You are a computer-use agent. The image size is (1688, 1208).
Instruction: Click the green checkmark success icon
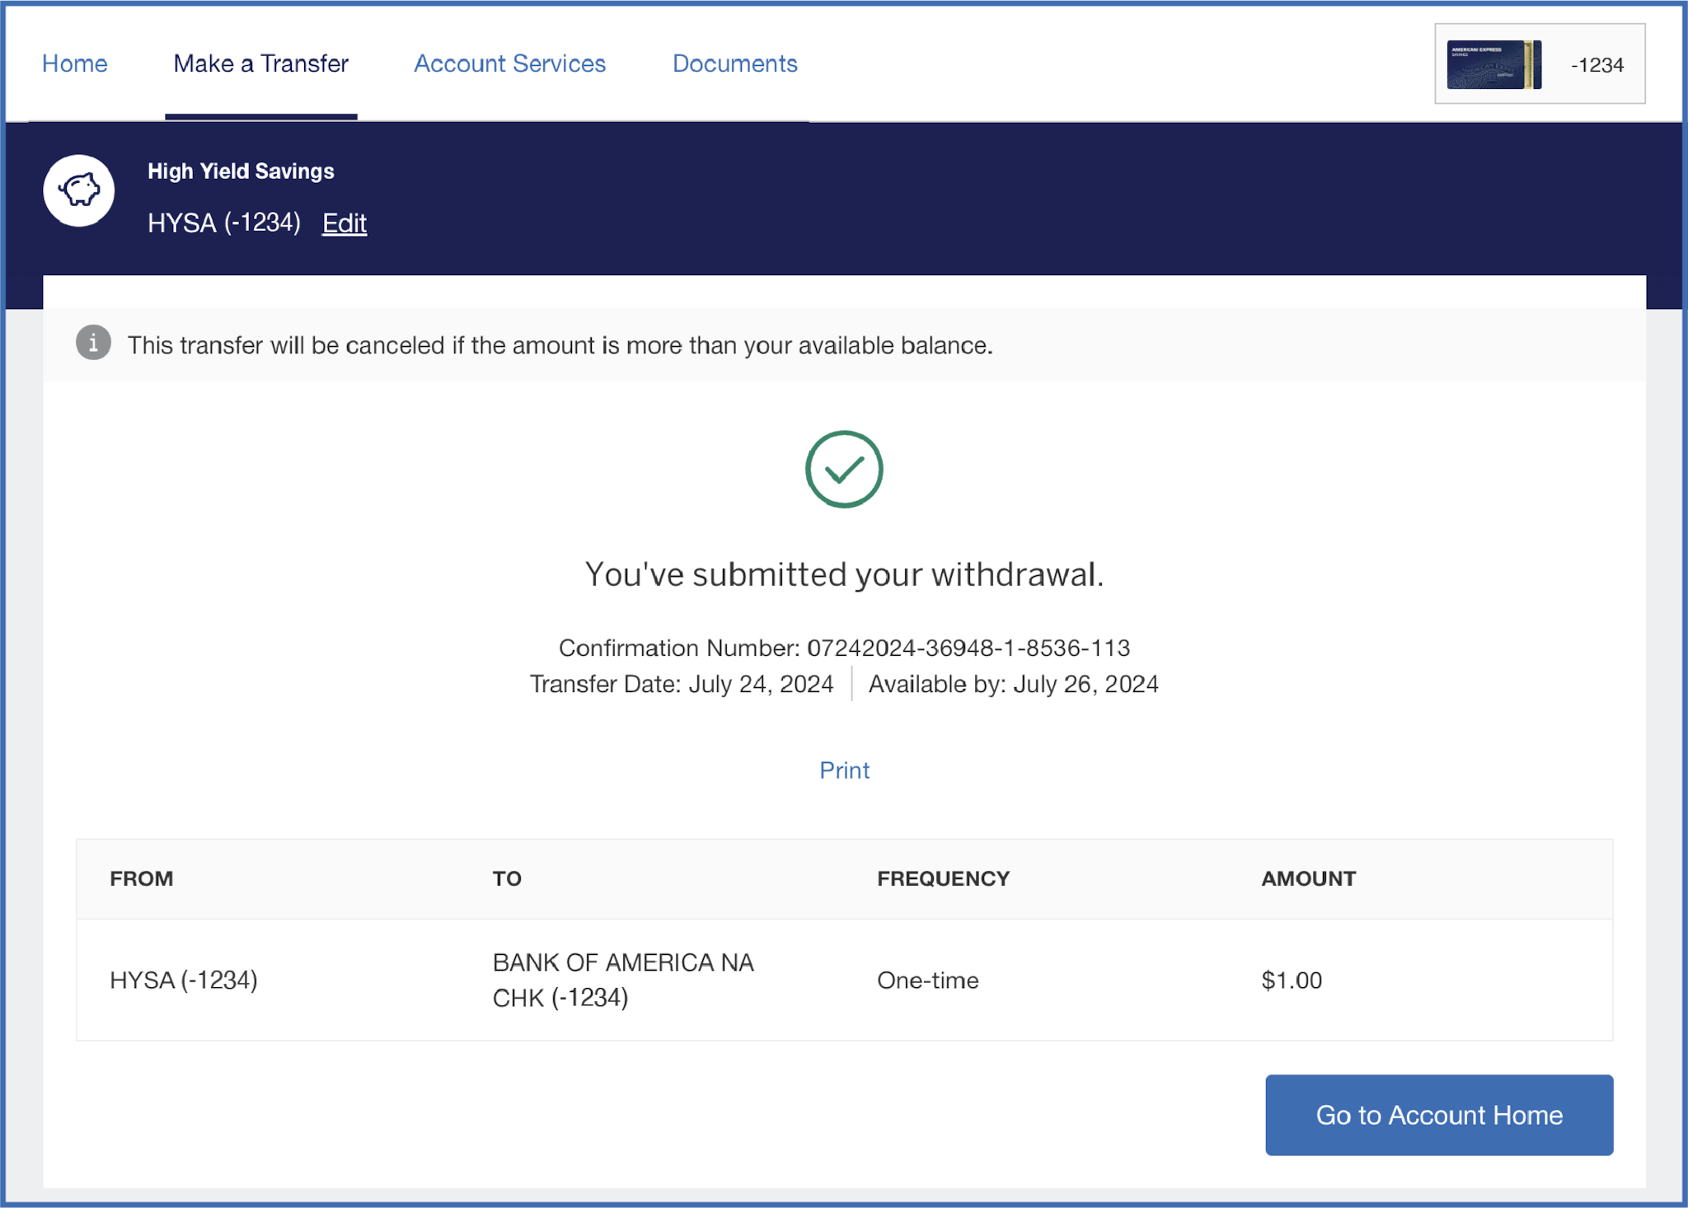[843, 470]
